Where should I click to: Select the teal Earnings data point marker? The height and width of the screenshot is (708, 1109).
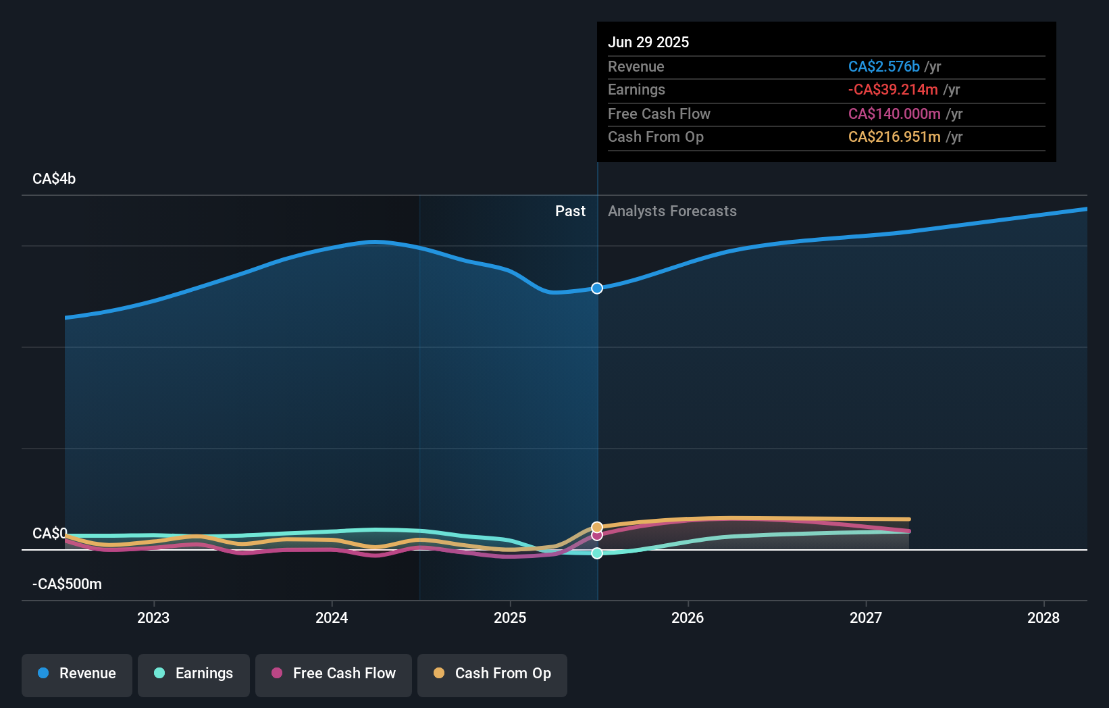[596, 553]
